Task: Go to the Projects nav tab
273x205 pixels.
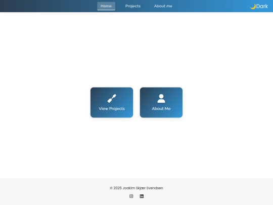Action: (133, 6)
